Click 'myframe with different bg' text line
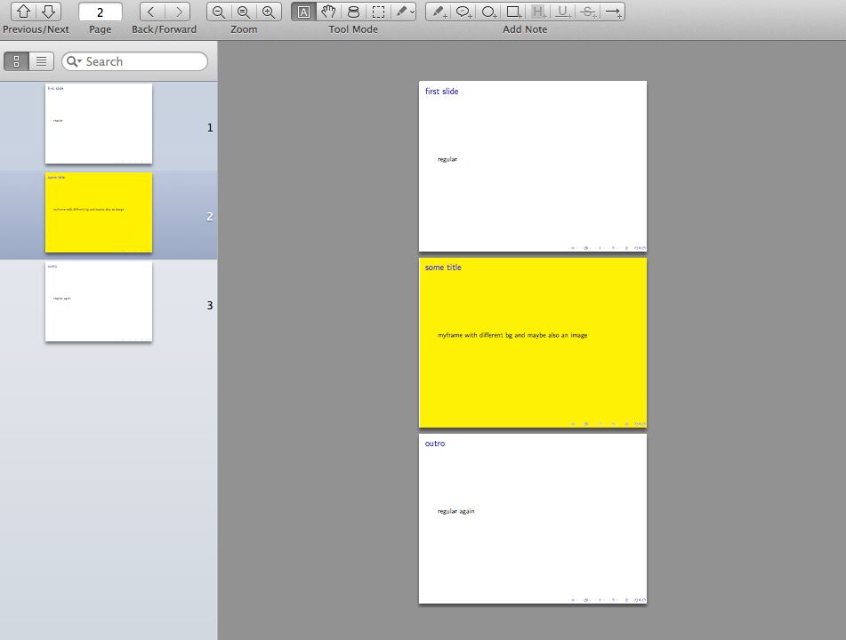Viewport: 846px width, 640px height. (512, 335)
